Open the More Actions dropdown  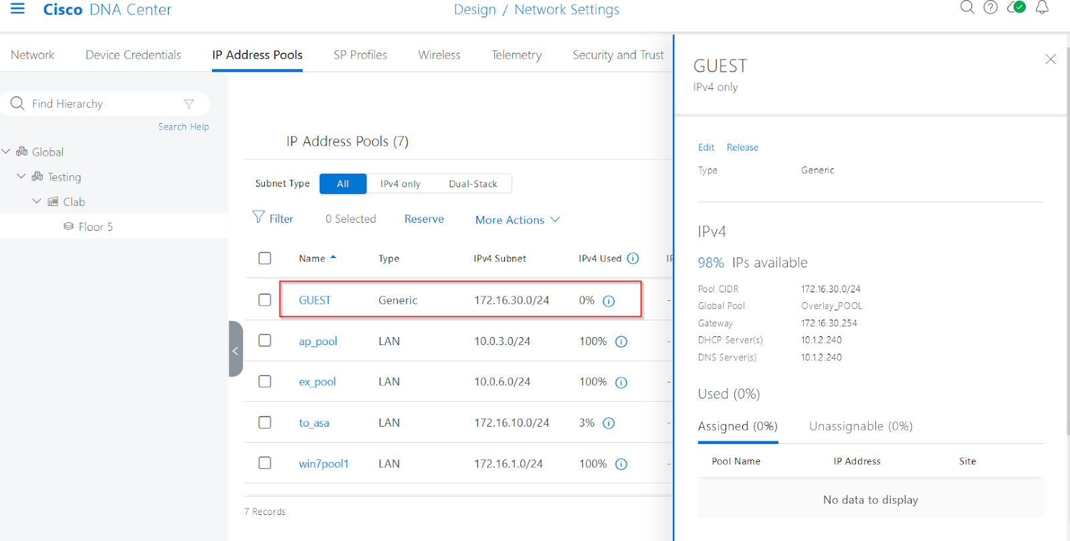[x=518, y=220]
